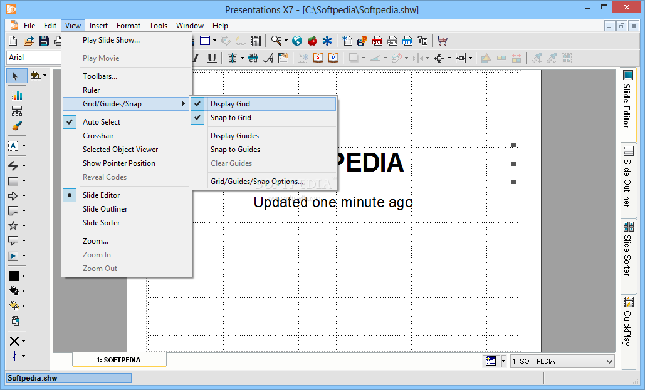Screen dimensions: 645x390
Task: Click the black fill color swatch
Action: (x=14, y=276)
